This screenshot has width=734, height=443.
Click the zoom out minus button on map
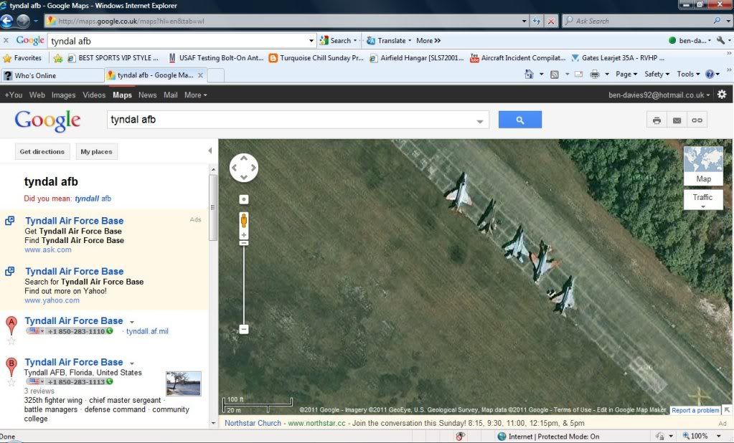tap(244, 329)
